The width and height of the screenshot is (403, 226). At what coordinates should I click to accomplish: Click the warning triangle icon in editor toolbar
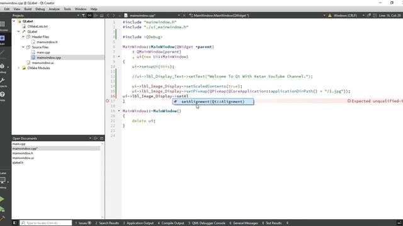tap(330, 15)
